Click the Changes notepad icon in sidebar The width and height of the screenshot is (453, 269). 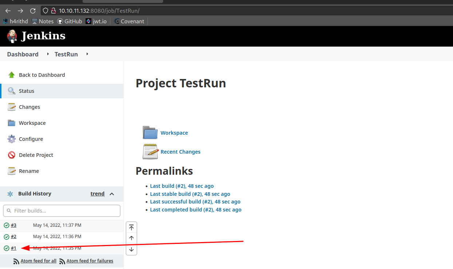(12, 107)
